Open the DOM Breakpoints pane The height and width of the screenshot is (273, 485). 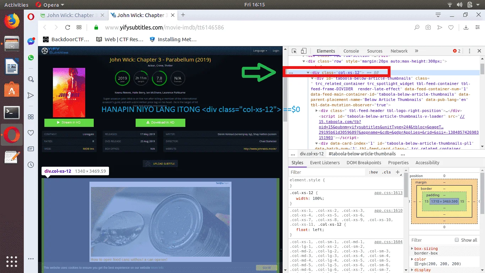[363, 162]
